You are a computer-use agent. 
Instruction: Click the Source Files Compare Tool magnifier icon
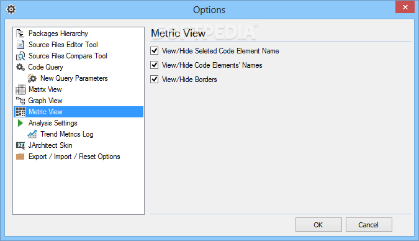pyautogui.click(x=20, y=56)
